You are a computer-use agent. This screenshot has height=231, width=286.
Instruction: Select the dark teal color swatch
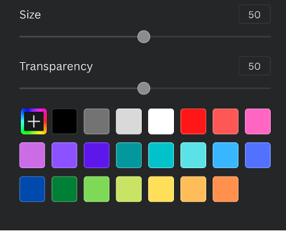128,155
